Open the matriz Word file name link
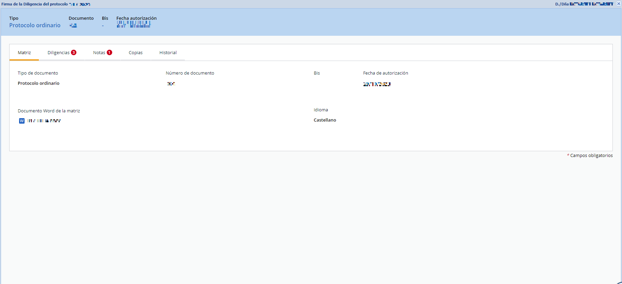This screenshot has height=284, width=622. coord(44,121)
